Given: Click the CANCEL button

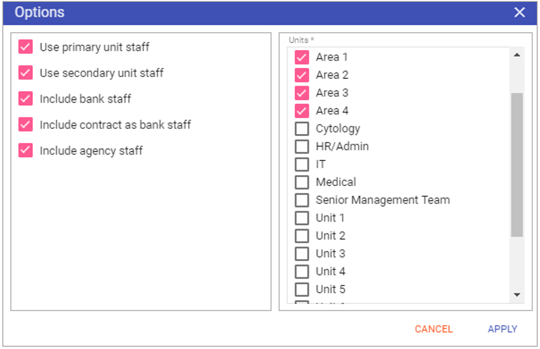Looking at the screenshot, I should [433, 329].
